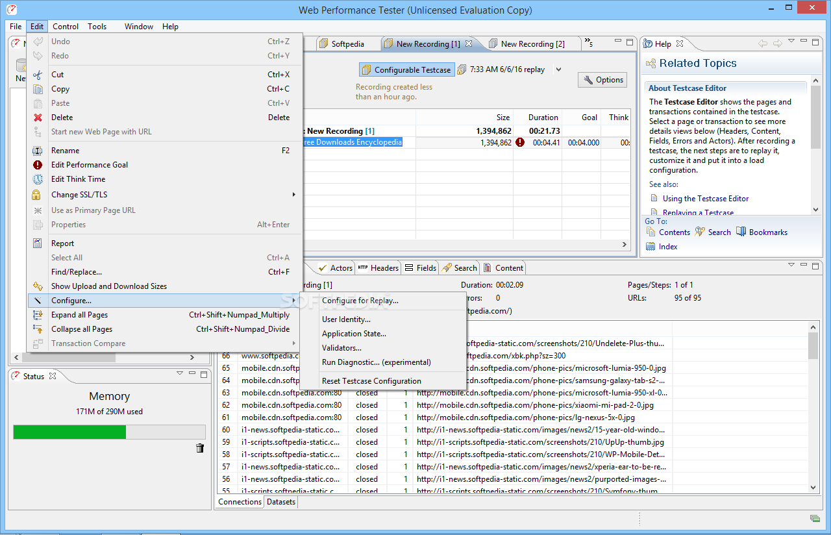Select the Cut entry in Edit menu
Viewport: 831px width, 535px height.
tap(165, 74)
